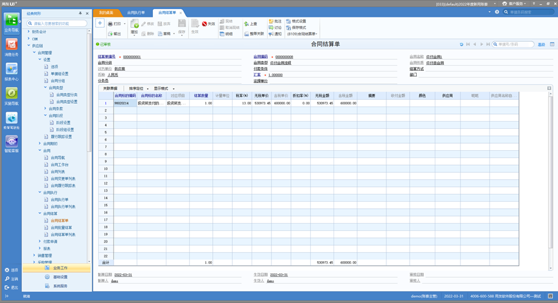558x303 pixels.
Task: Collapse the 供应链 tree node
Action: pyautogui.click(x=28, y=46)
